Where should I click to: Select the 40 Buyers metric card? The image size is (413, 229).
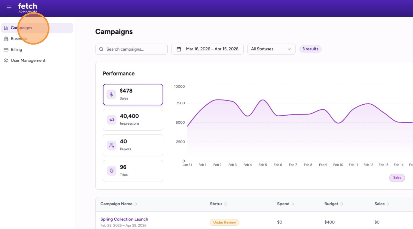pyautogui.click(x=133, y=145)
